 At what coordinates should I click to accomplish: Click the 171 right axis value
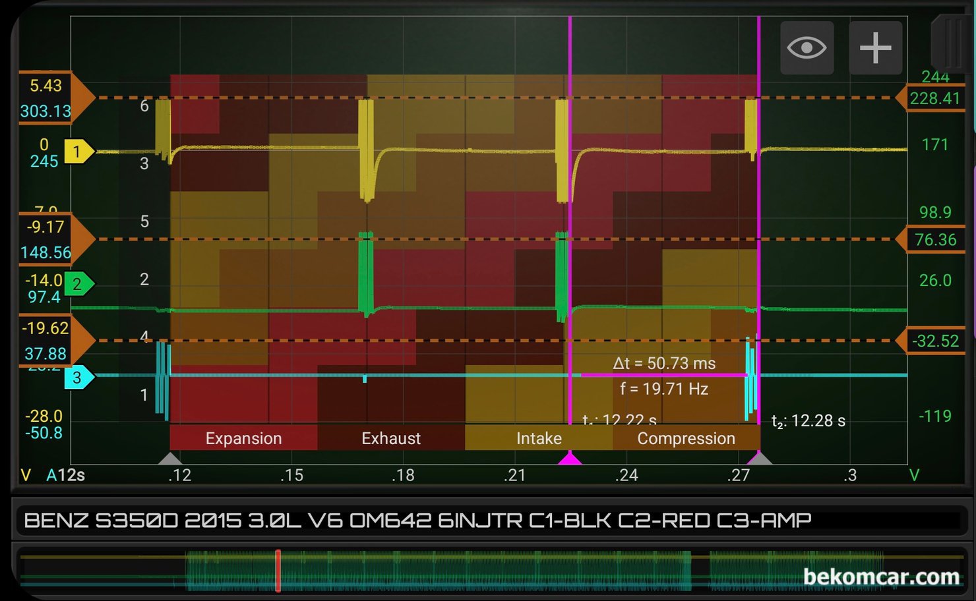935,144
